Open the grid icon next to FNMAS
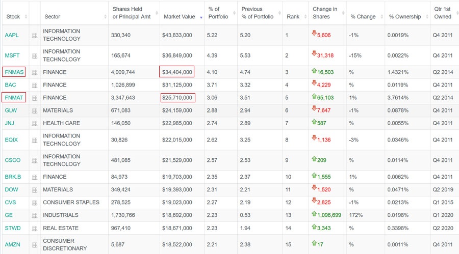 35,72
